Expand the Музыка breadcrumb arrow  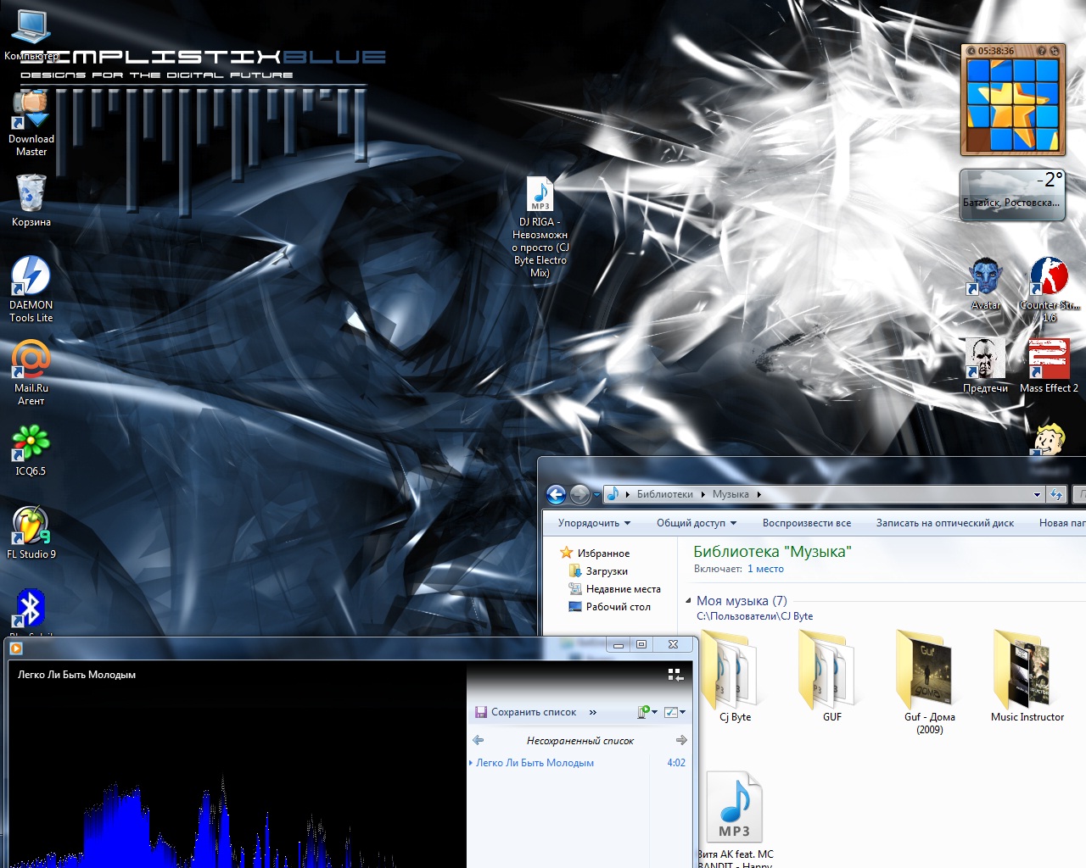(x=759, y=494)
